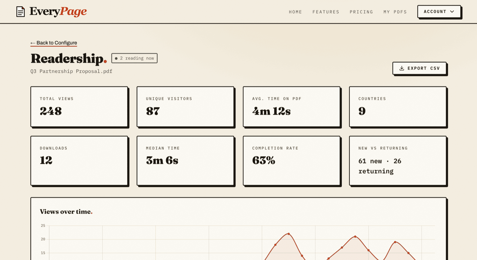Click the Unique Visitors label
This screenshot has width=477, height=260.
pyautogui.click(x=169, y=99)
